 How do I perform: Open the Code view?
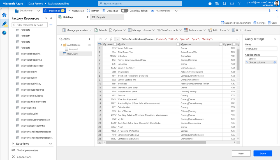tap(272, 23)
